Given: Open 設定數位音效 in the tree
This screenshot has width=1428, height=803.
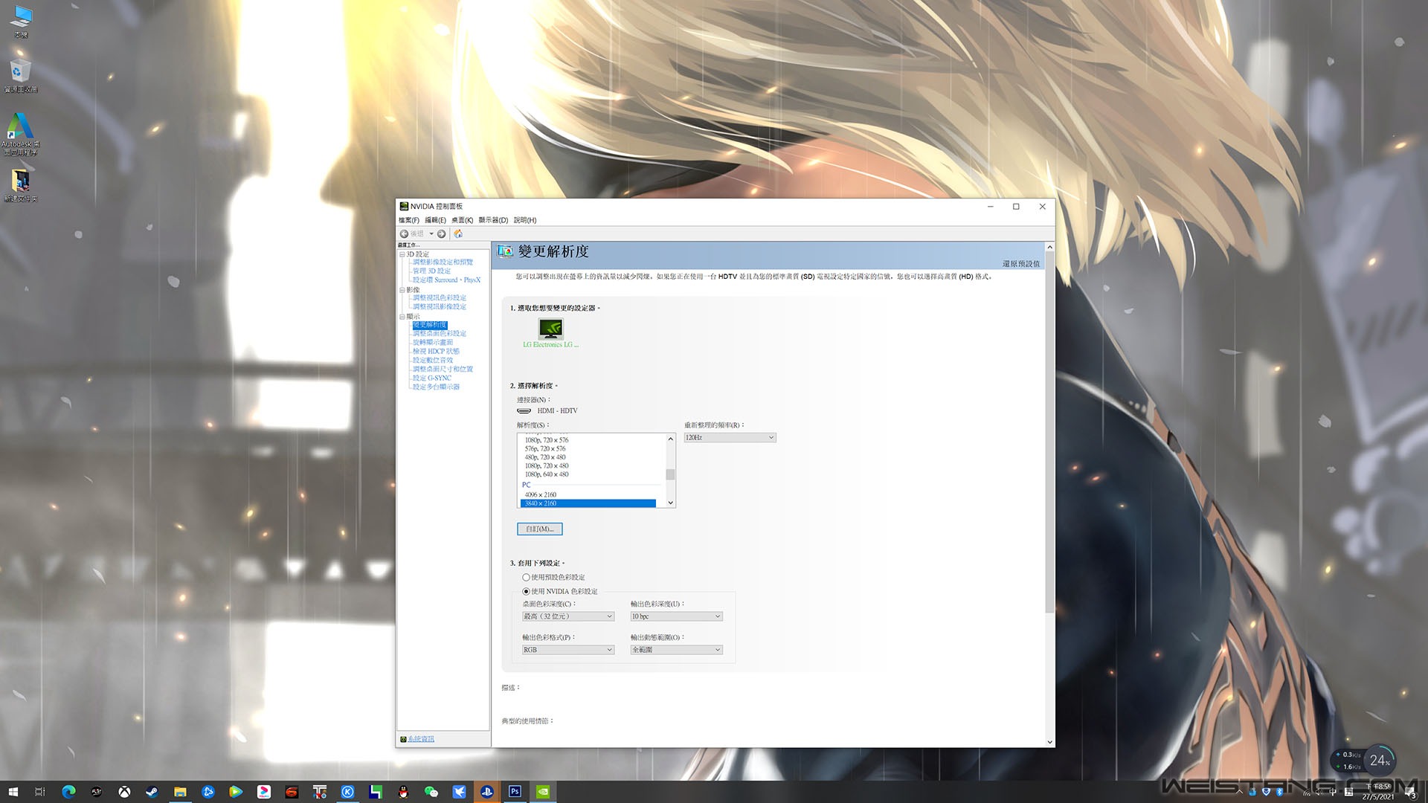Looking at the screenshot, I should [433, 361].
